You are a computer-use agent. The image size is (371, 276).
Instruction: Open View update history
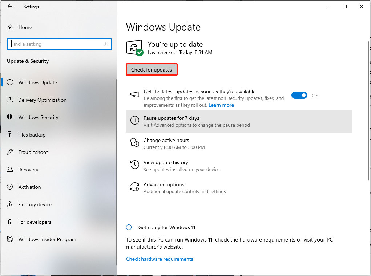tap(239, 166)
